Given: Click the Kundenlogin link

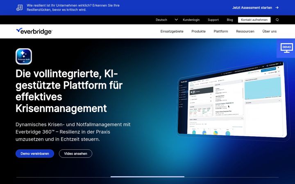Looking at the screenshot, I should tap(191, 20).
